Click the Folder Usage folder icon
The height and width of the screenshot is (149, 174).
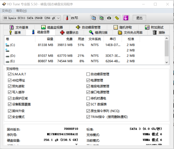(120, 33)
